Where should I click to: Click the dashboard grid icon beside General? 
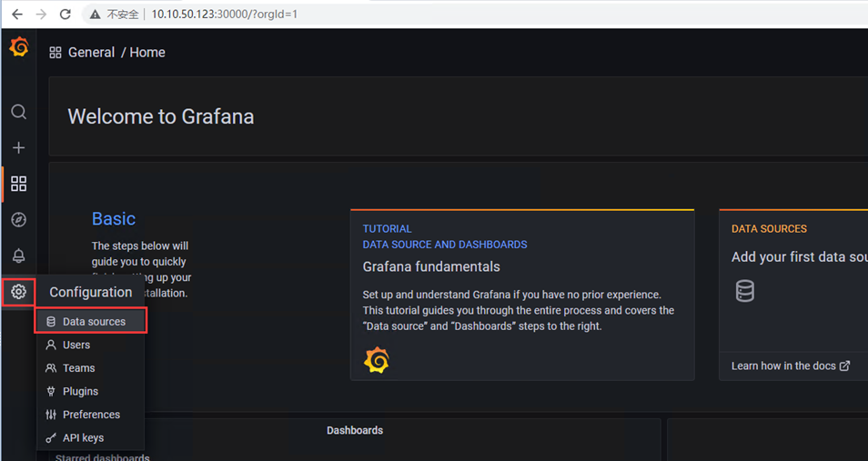click(56, 53)
